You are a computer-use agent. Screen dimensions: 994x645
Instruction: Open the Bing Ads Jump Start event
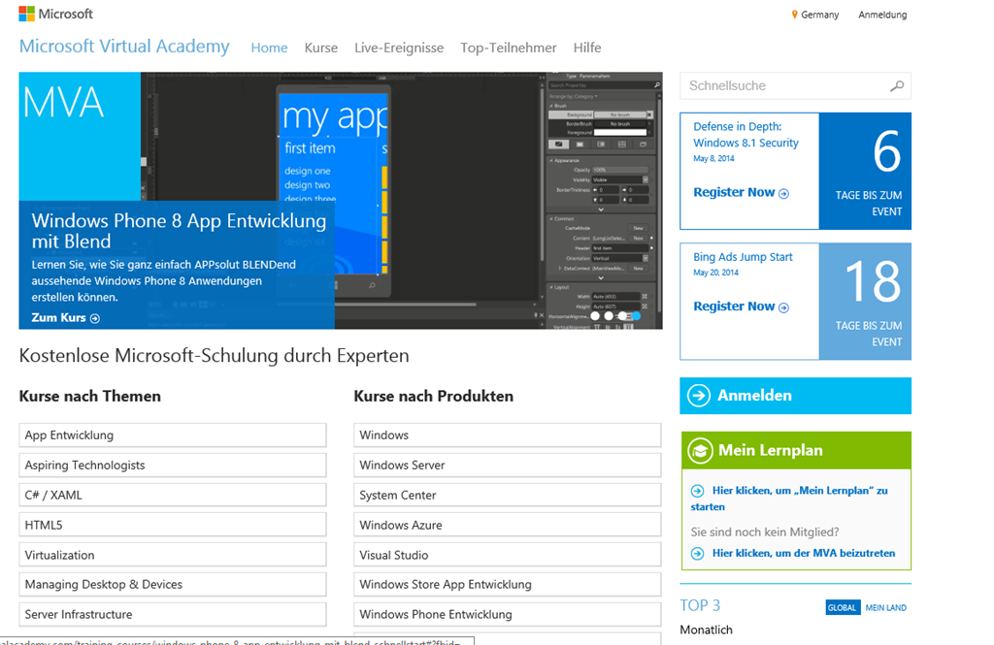tap(743, 257)
